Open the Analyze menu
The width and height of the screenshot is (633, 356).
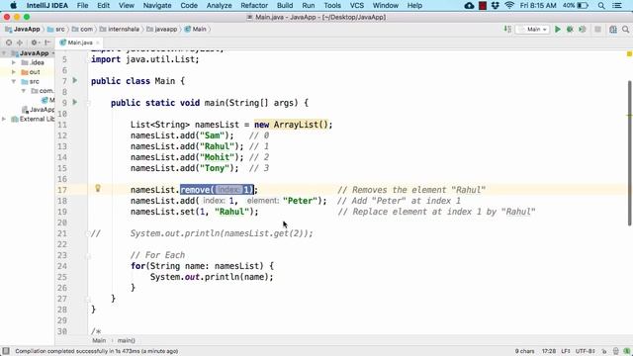(x=220, y=6)
